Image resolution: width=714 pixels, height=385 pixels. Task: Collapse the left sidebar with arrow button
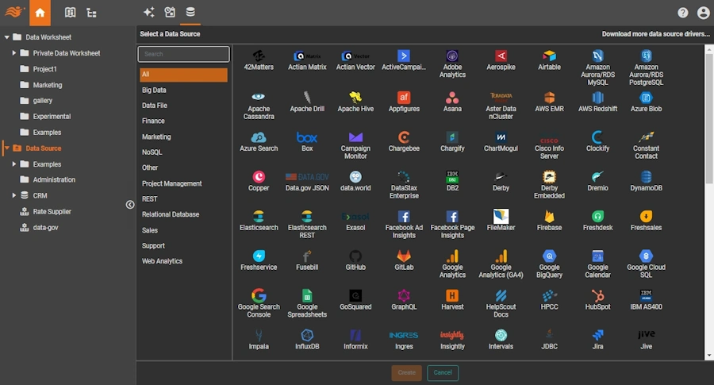tap(130, 205)
